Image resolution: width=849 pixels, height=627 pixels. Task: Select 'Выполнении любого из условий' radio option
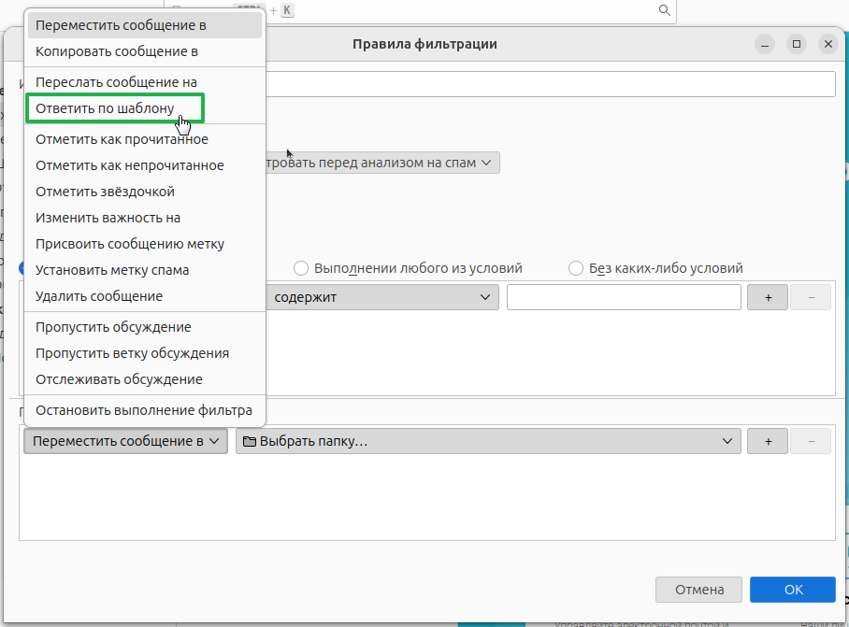(301, 268)
